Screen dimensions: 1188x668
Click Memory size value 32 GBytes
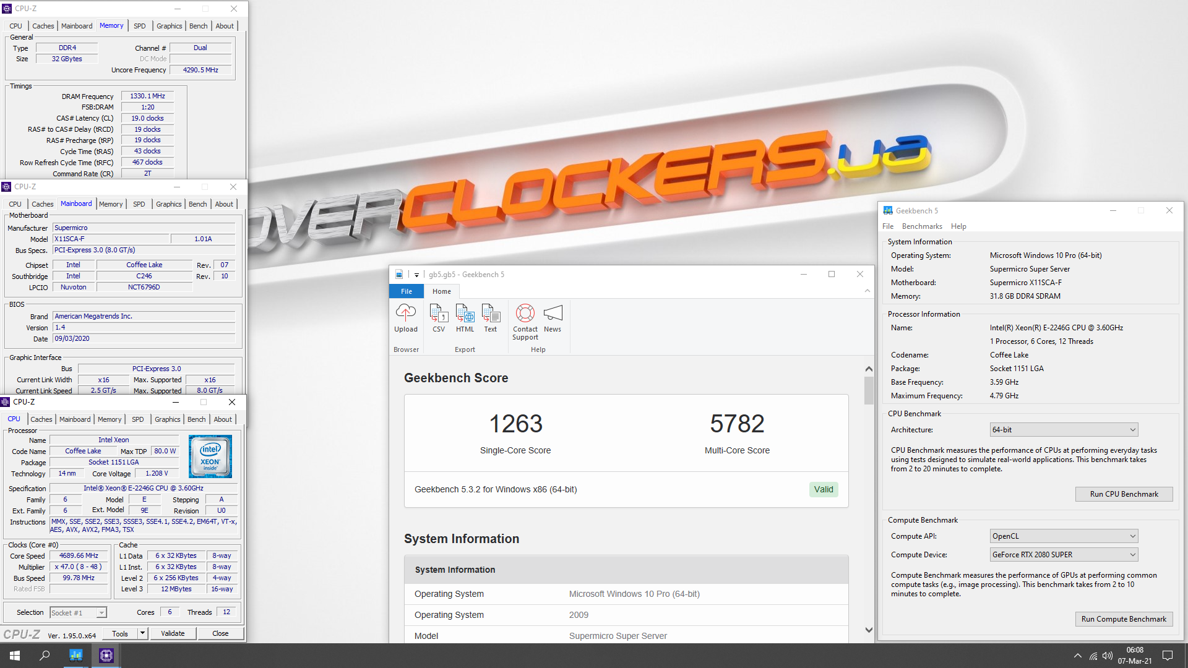click(67, 59)
